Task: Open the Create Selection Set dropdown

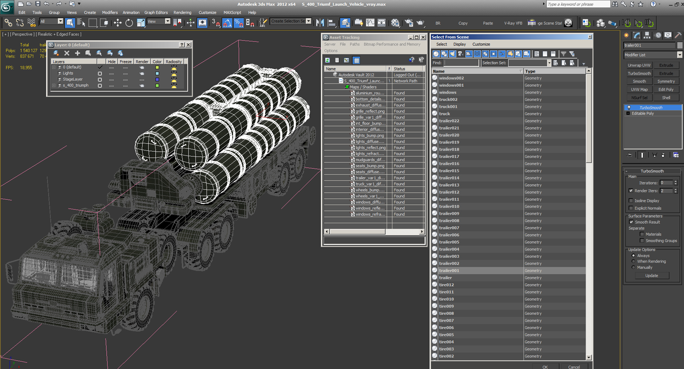Action: click(291, 21)
